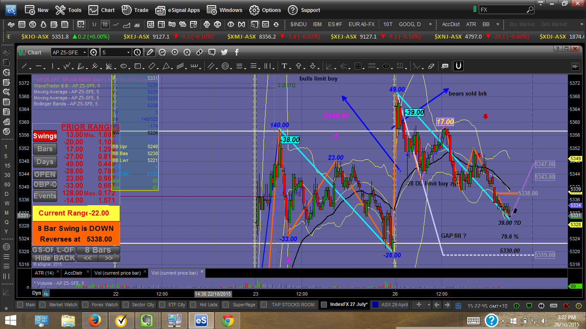Screen dimensions: 586x329
Task: Toggle the Hide BACK button
Action: click(x=54, y=258)
